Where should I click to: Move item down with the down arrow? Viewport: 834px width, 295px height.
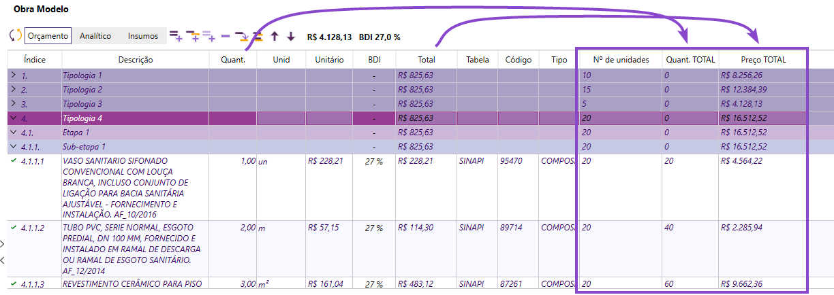point(291,35)
